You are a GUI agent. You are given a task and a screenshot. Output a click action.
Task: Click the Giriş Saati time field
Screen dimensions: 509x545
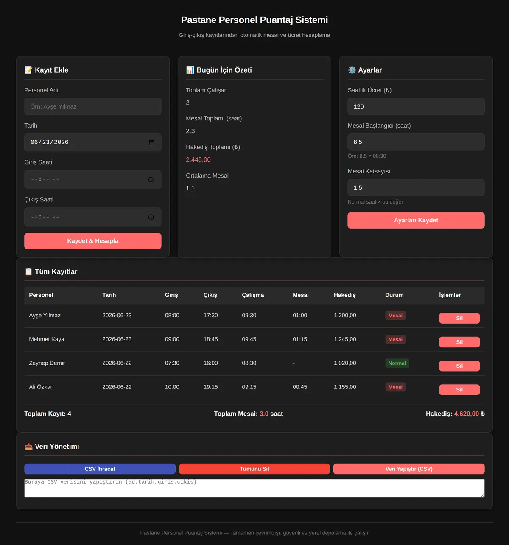(93, 179)
